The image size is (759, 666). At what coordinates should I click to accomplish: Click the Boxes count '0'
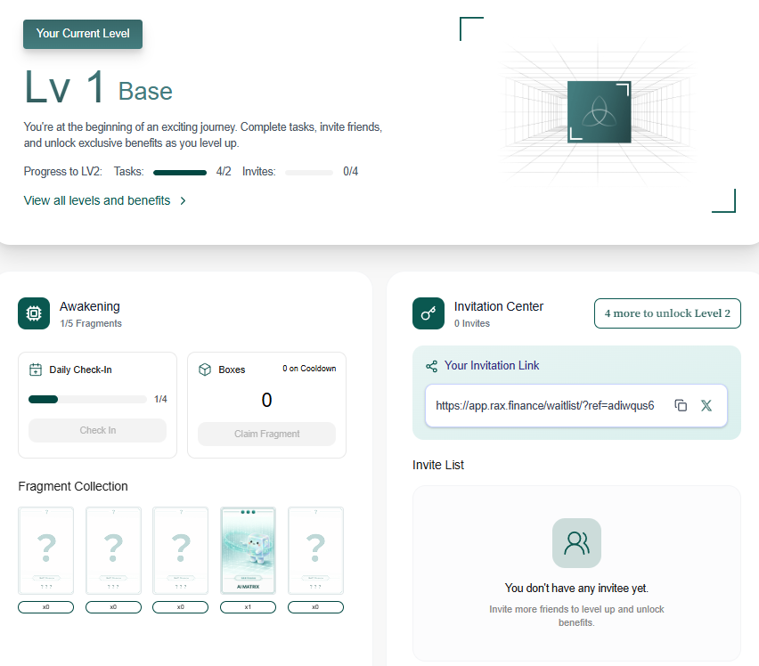click(x=266, y=400)
